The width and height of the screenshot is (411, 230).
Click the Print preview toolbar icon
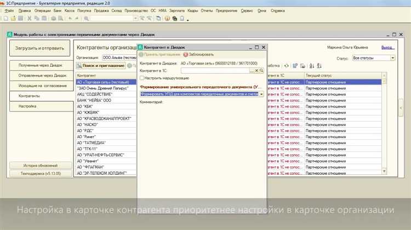(60, 18)
